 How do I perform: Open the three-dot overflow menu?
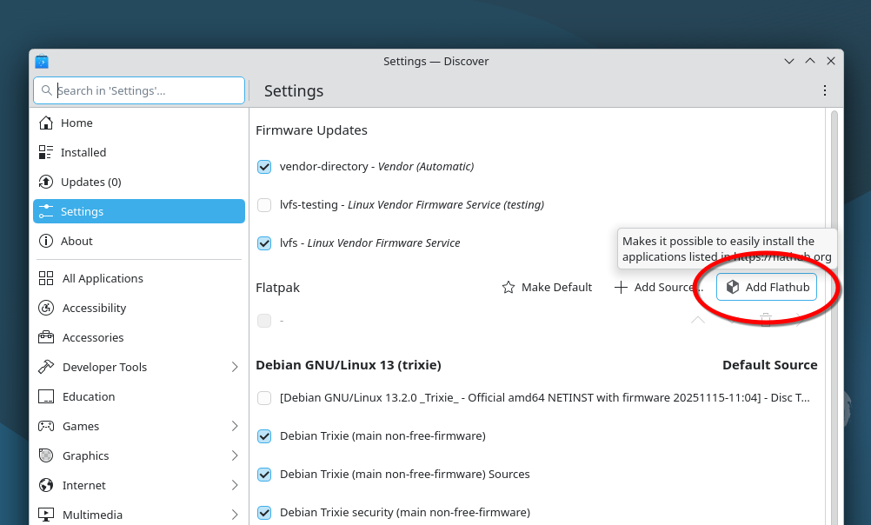(824, 90)
